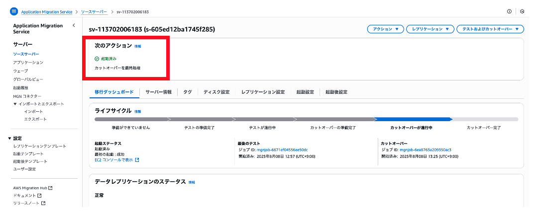The height and width of the screenshot is (216, 538).
Task: Open AWS Migration Hub link
Action: point(30,188)
